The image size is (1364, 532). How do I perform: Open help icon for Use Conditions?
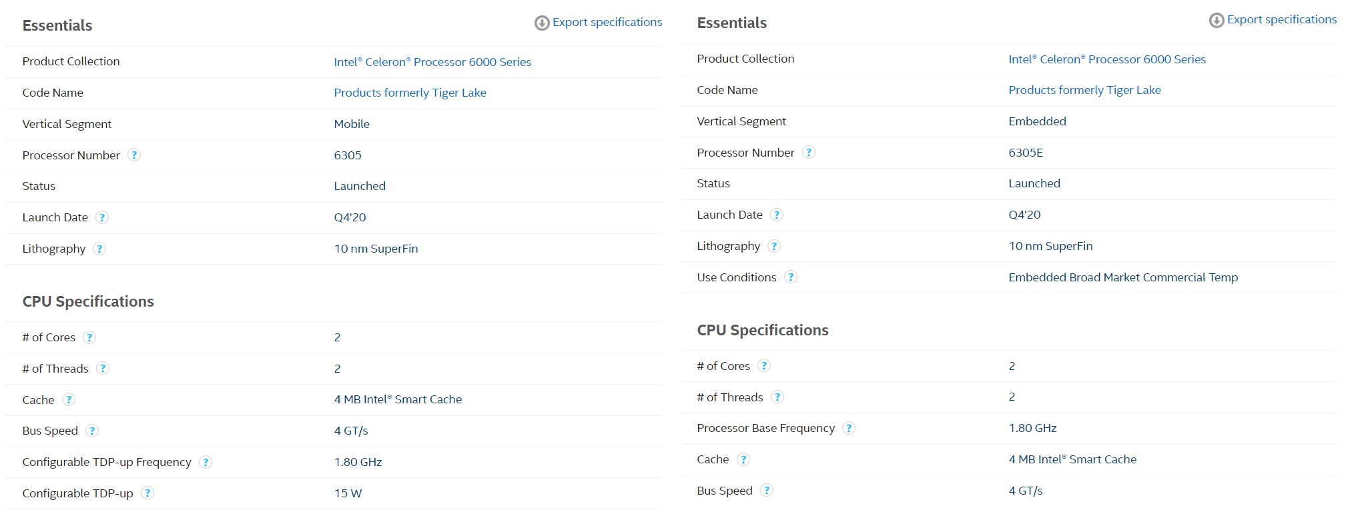pyautogui.click(x=791, y=277)
